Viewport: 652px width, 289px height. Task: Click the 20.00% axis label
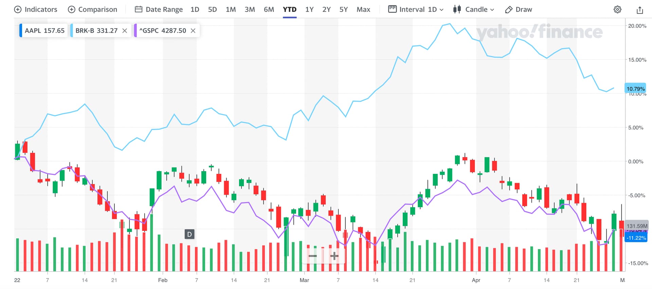pyautogui.click(x=637, y=26)
